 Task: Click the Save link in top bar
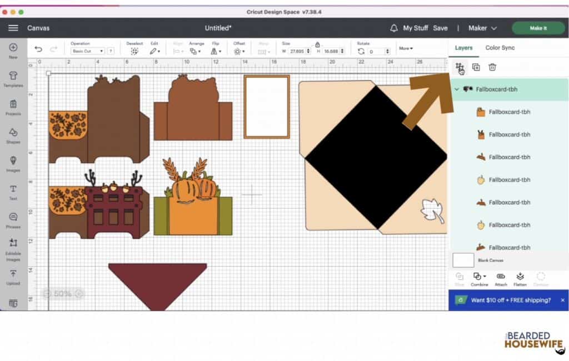(441, 28)
